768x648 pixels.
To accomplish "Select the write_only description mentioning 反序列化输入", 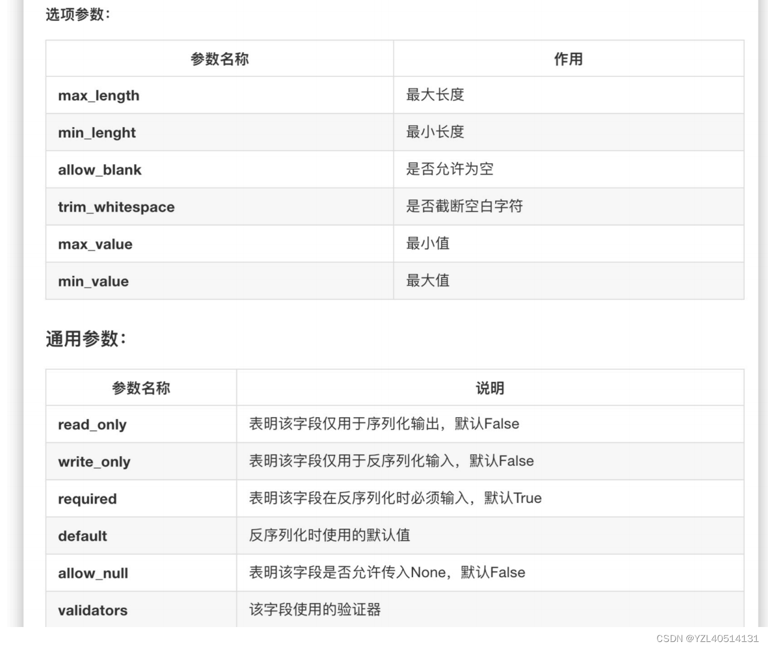I will pyautogui.click(x=391, y=461).
